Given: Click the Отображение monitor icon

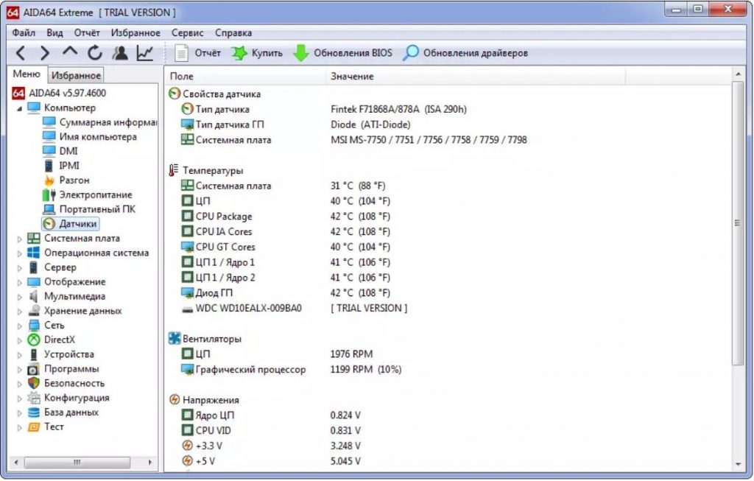Looking at the screenshot, I should pyautogui.click(x=34, y=282).
